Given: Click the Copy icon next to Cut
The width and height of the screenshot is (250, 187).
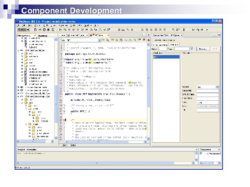Looking at the screenshot, I should pyautogui.click(x=147, y=30).
